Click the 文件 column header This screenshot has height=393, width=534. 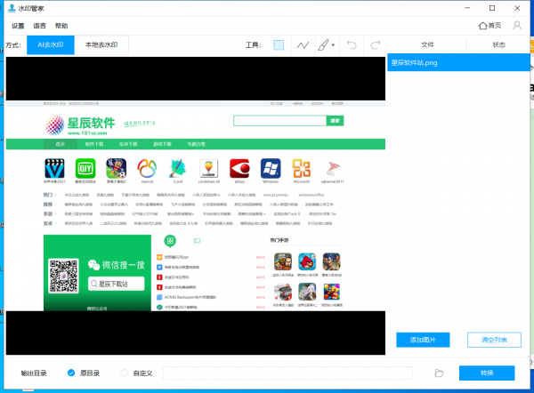coord(427,45)
